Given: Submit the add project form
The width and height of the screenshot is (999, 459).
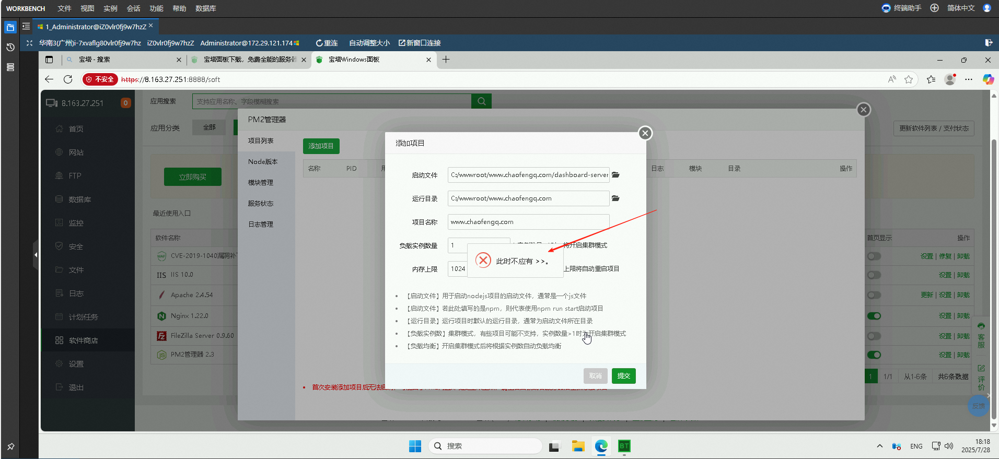Looking at the screenshot, I should tap(623, 376).
